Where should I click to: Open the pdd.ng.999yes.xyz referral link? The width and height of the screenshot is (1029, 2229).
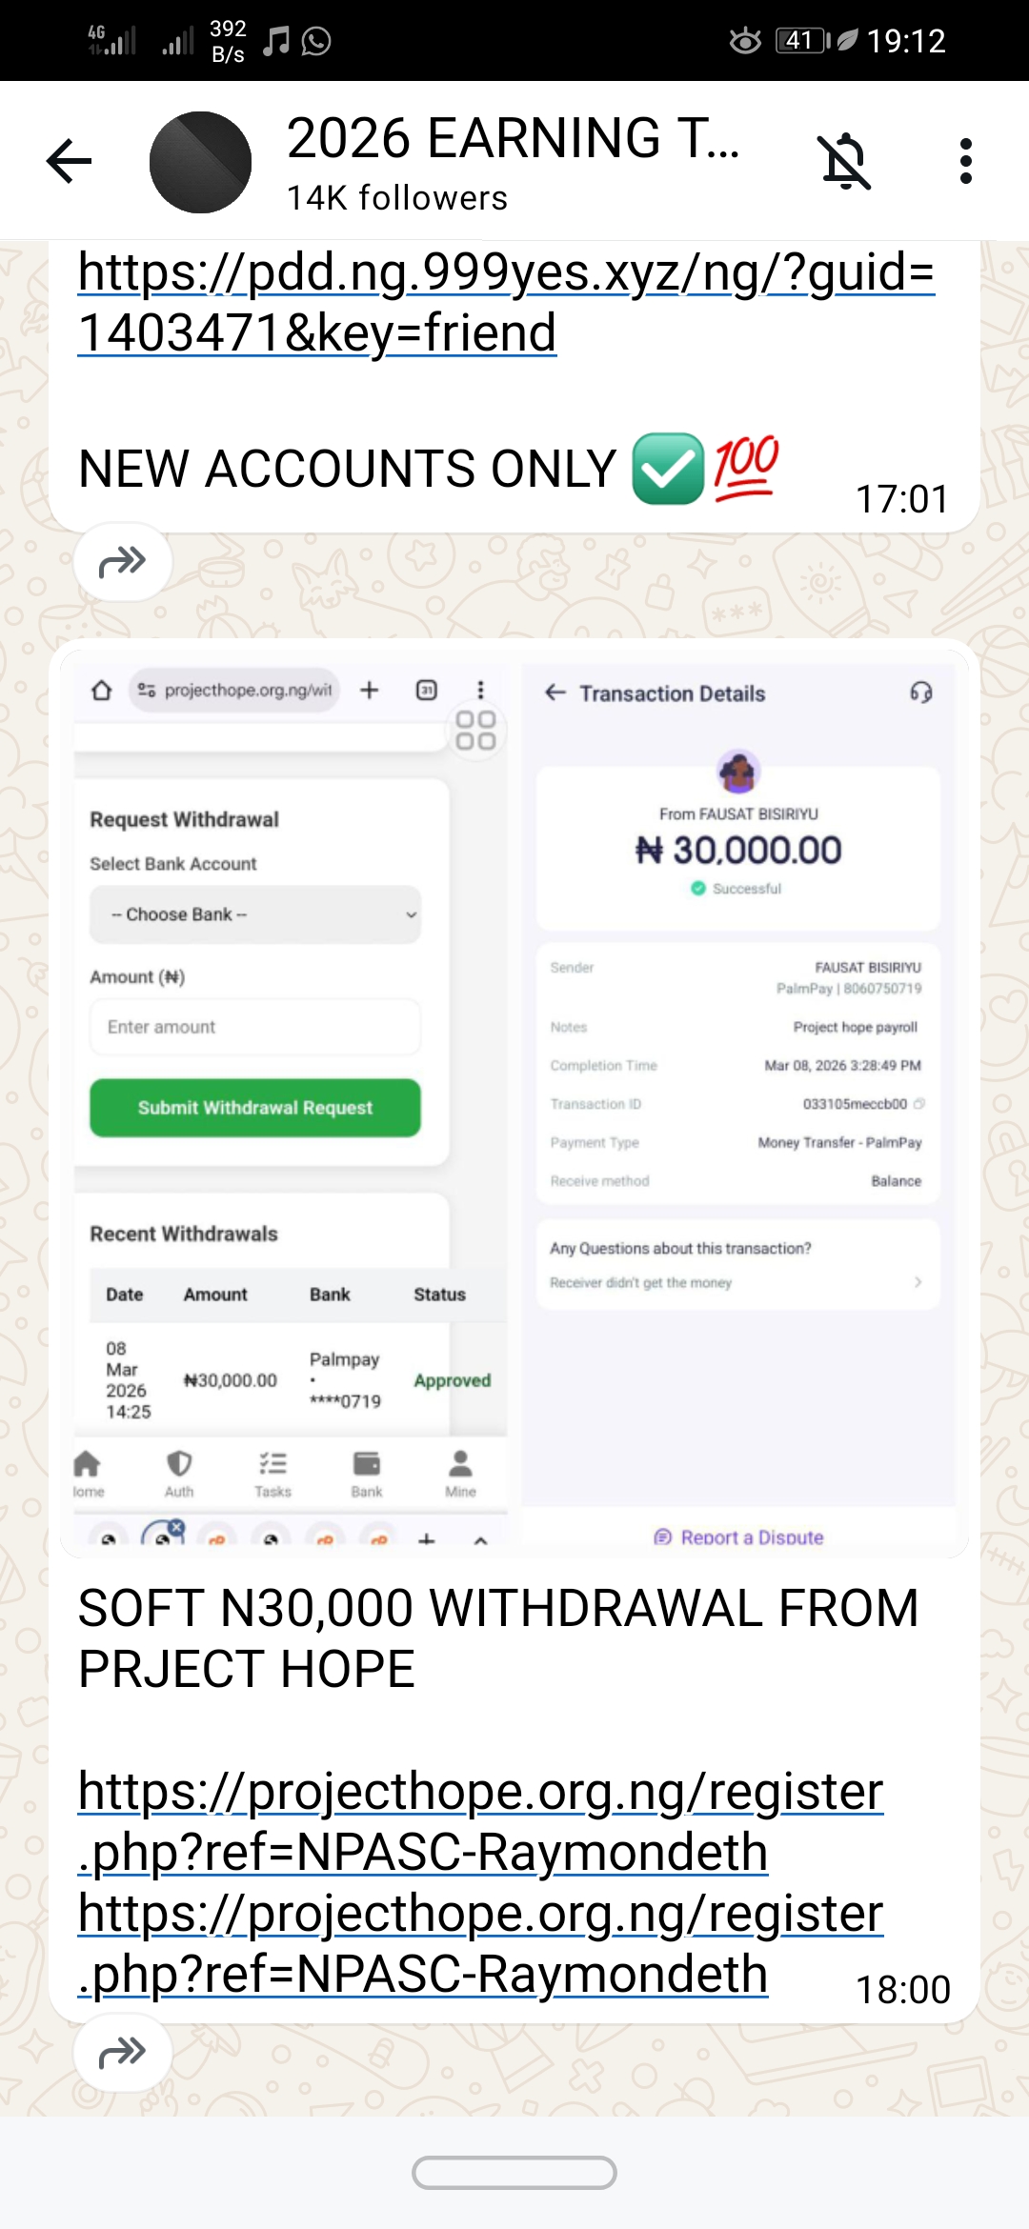505,301
